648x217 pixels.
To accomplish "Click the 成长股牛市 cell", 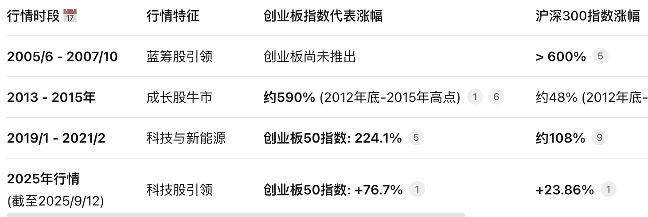I will click(x=180, y=97).
